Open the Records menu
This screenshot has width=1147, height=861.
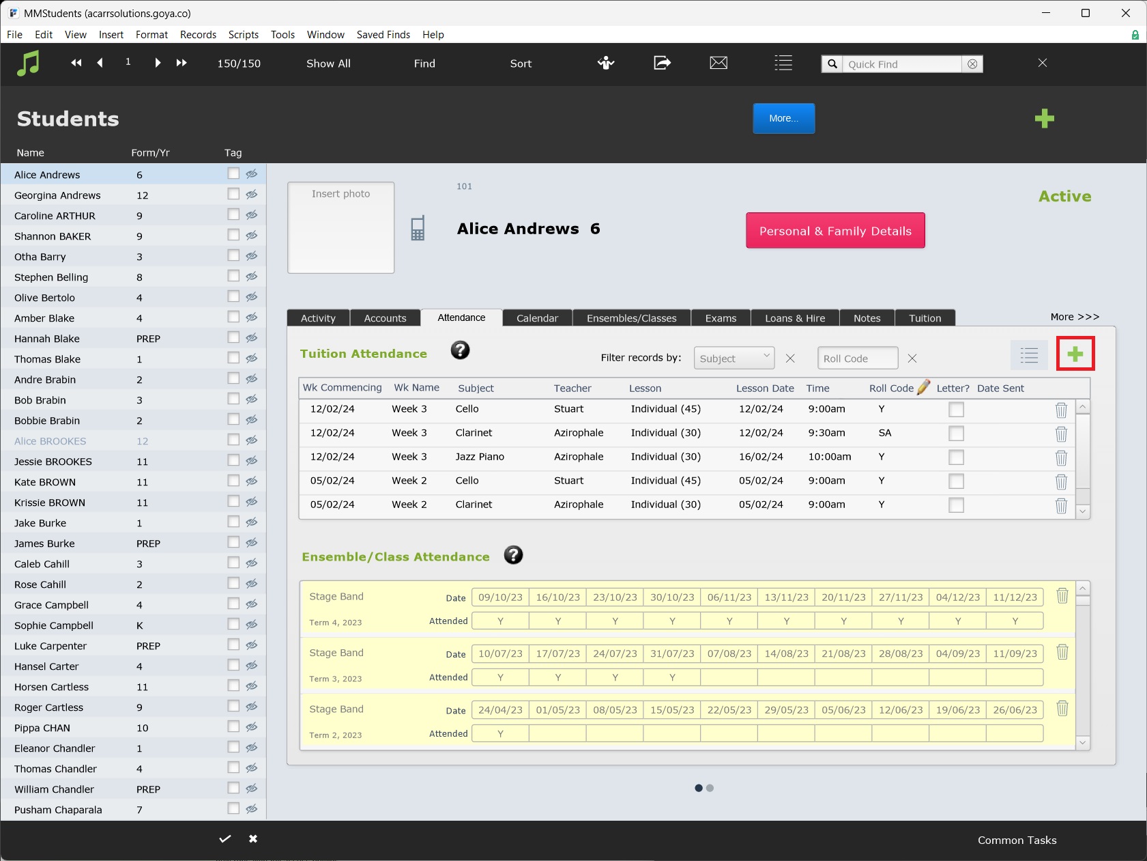pyautogui.click(x=198, y=35)
